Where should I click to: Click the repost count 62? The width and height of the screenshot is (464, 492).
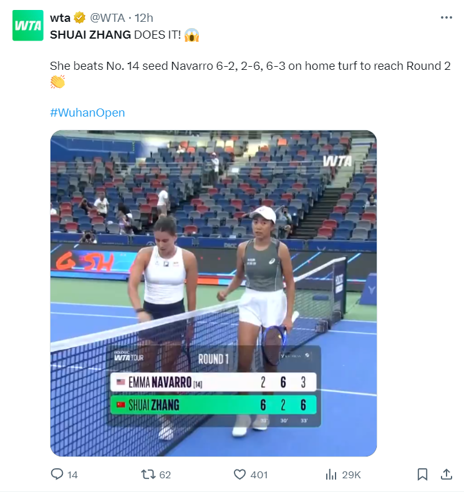click(x=165, y=475)
